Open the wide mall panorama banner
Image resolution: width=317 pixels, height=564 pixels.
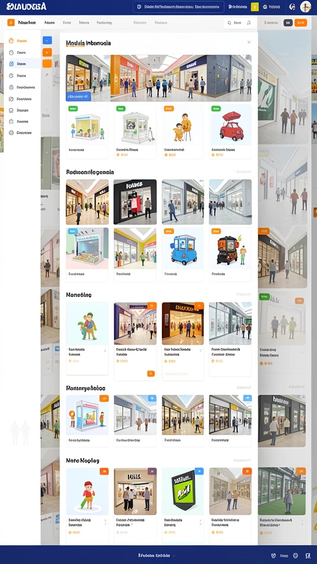158,78
